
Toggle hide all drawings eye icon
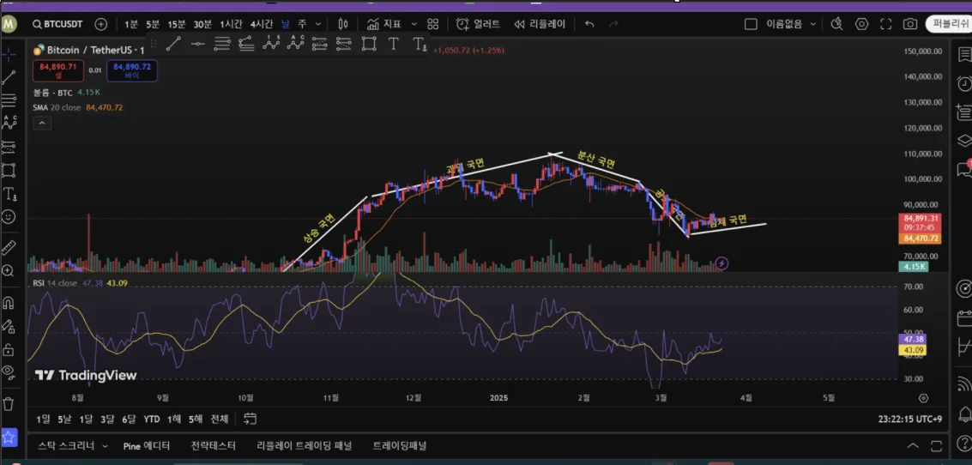point(9,372)
